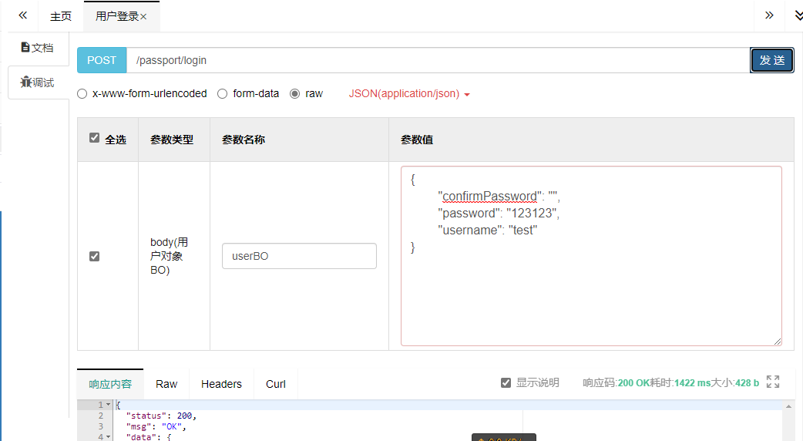Open the Headers response tab
803x441 pixels.
pyautogui.click(x=221, y=384)
